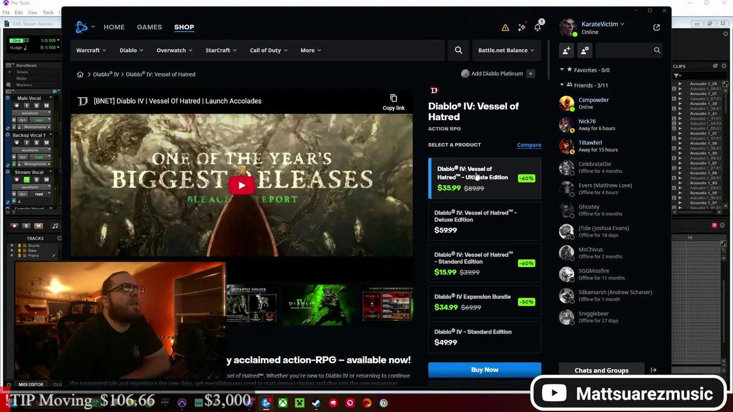
Task: Select Diablo IV Standard Edition $49.99
Action: pyautogui.click(x=484, y=337)
